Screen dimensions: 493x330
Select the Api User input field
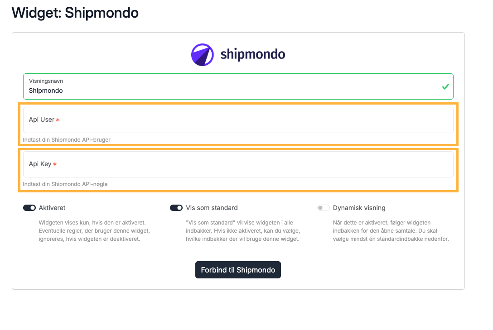tap(238, 120)
